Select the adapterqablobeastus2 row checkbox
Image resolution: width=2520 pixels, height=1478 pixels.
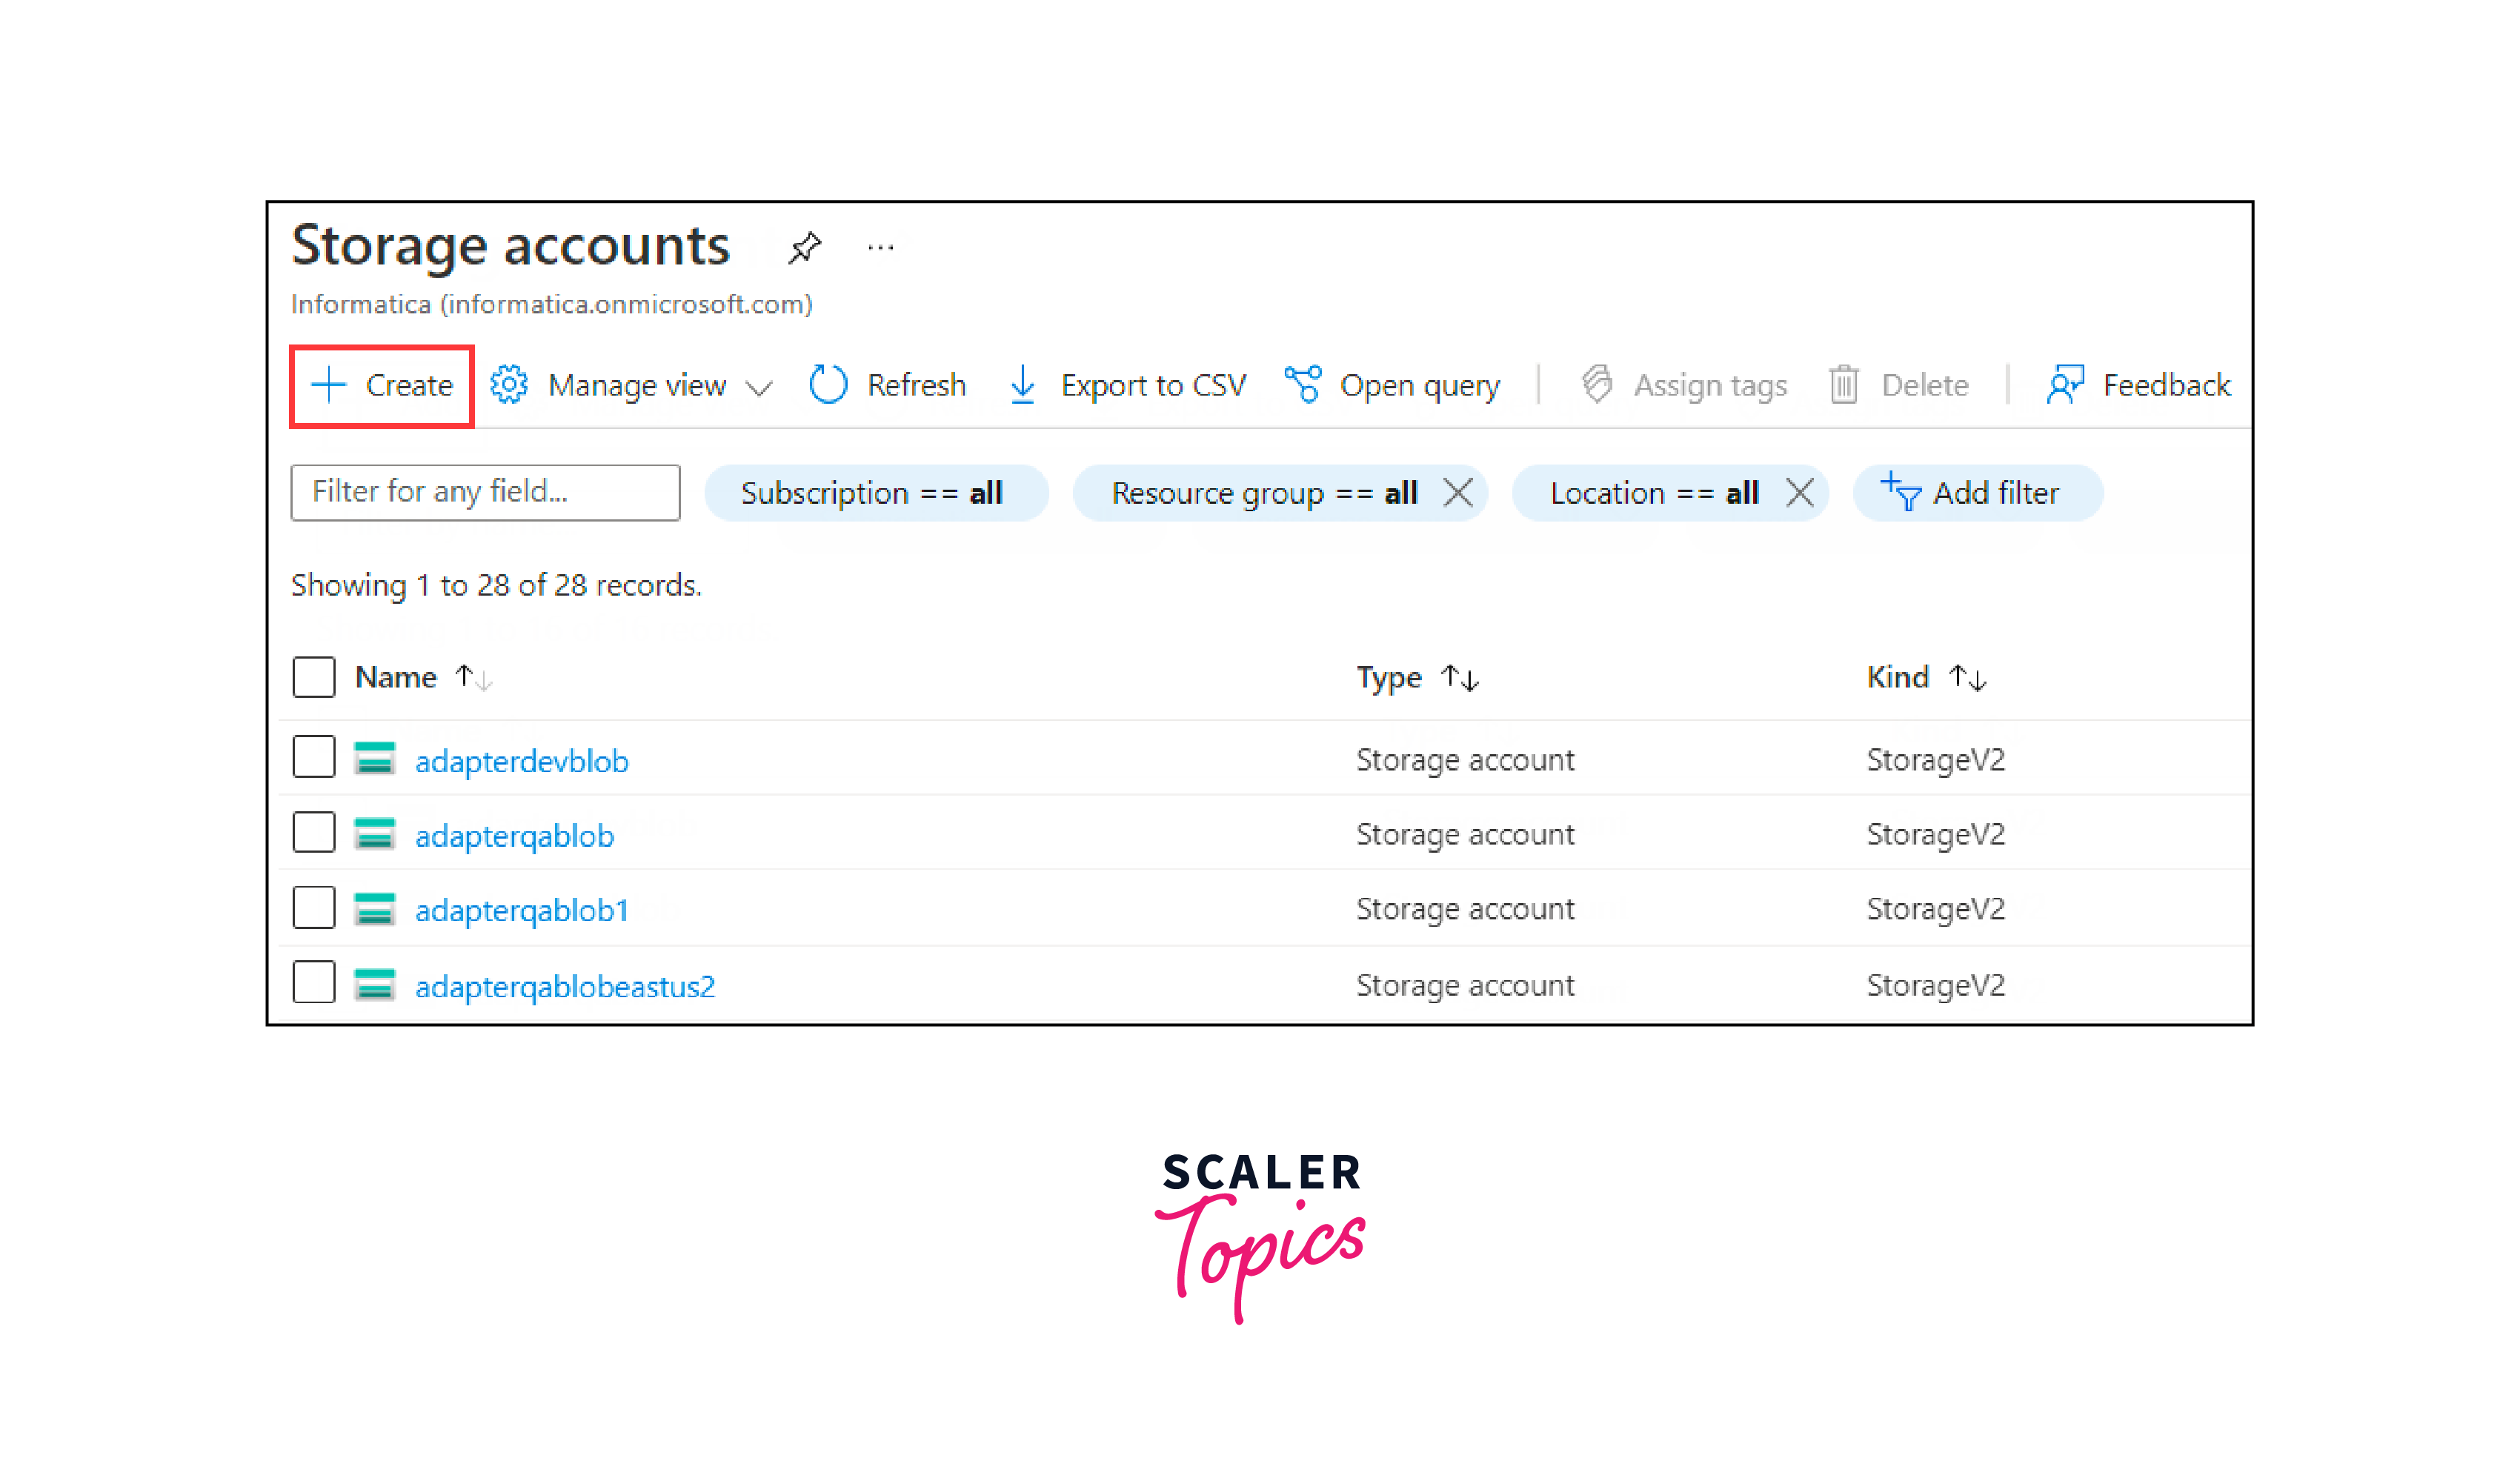[314, 983]
